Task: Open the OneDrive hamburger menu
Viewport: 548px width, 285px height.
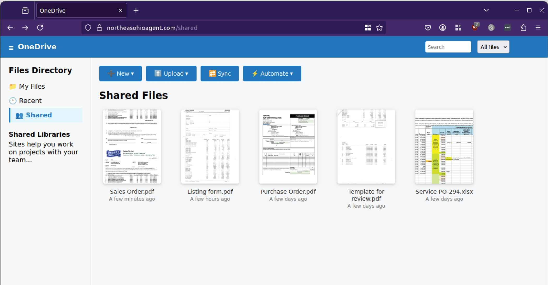Action: (x=11, y=48)
